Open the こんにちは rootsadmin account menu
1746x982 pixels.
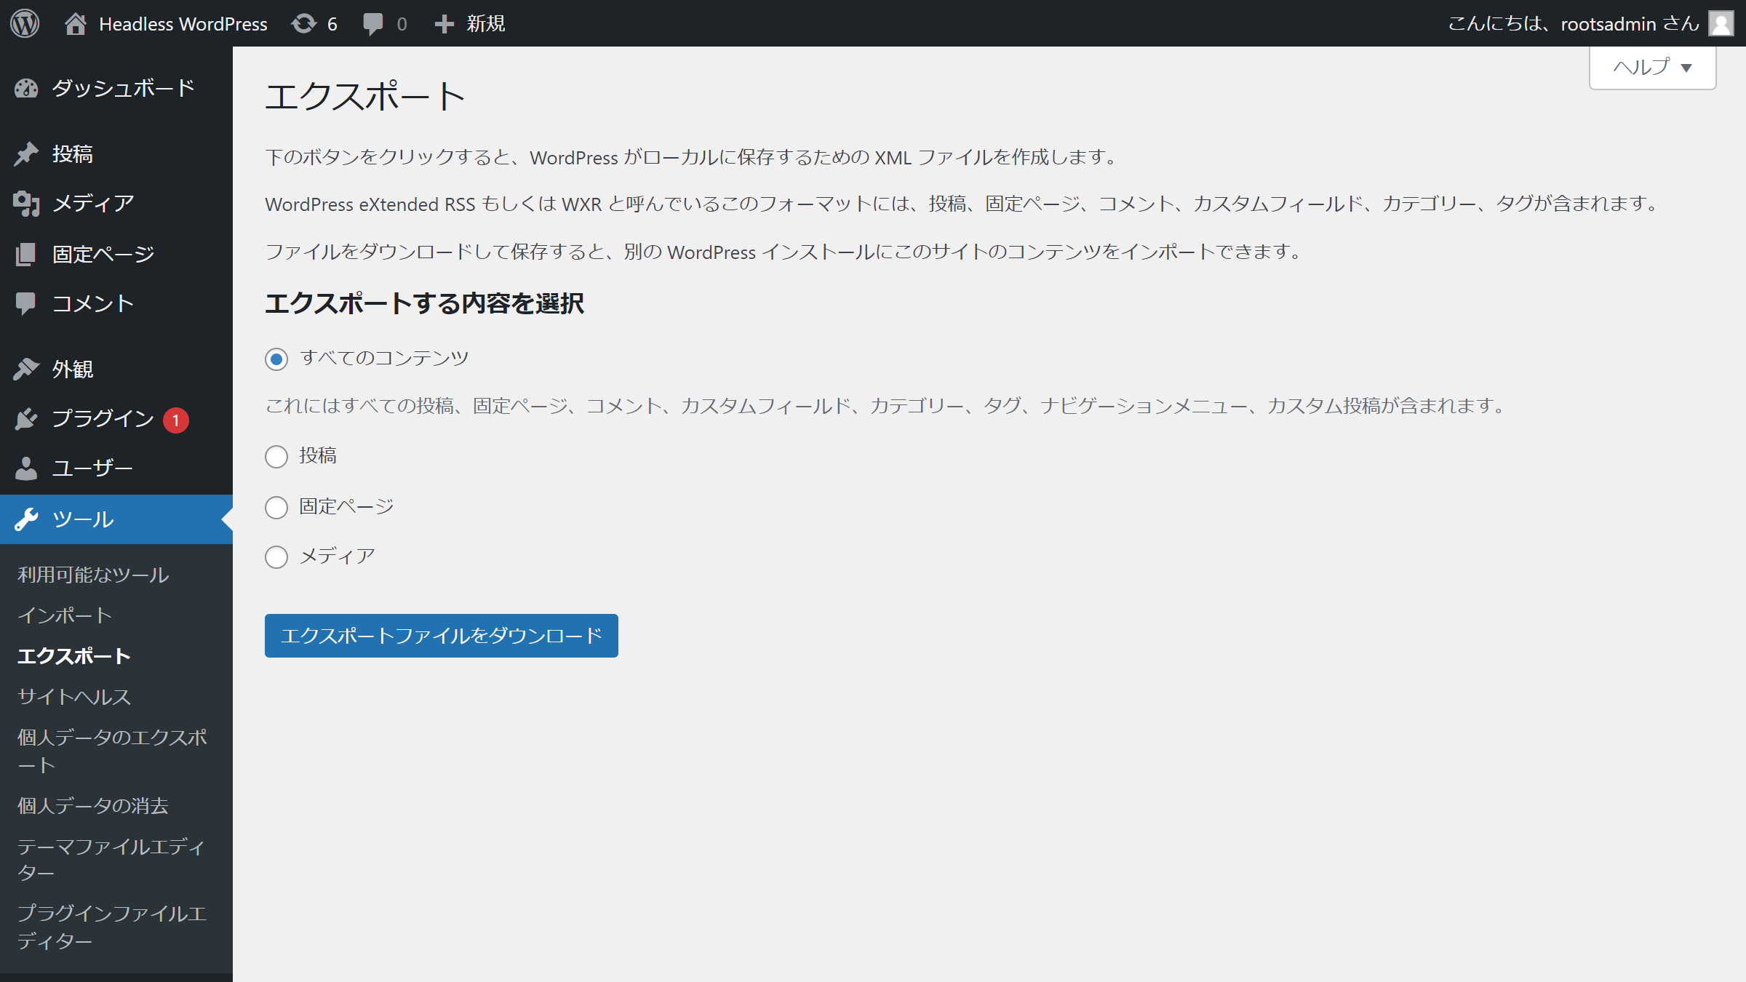[x=1573, y=23]
